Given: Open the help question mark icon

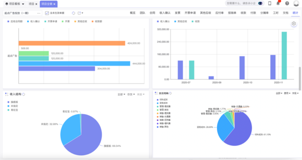Looking at the screenshot, I should coord(287,3).
